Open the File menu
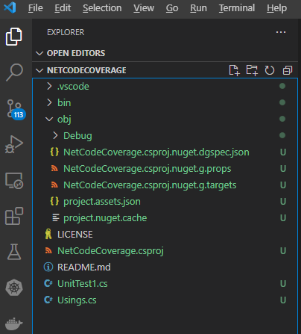Image resolution: width=301 pixels, height=334 pixels. (x=36, y=8)
